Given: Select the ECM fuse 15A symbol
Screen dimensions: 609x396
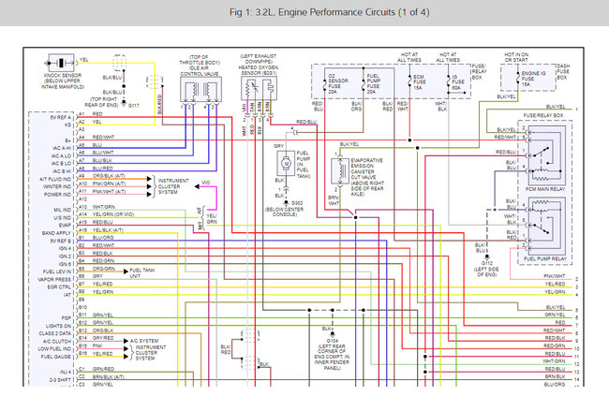Looking at the screenshot, I should pyautogui.click(x=409, y=81).
